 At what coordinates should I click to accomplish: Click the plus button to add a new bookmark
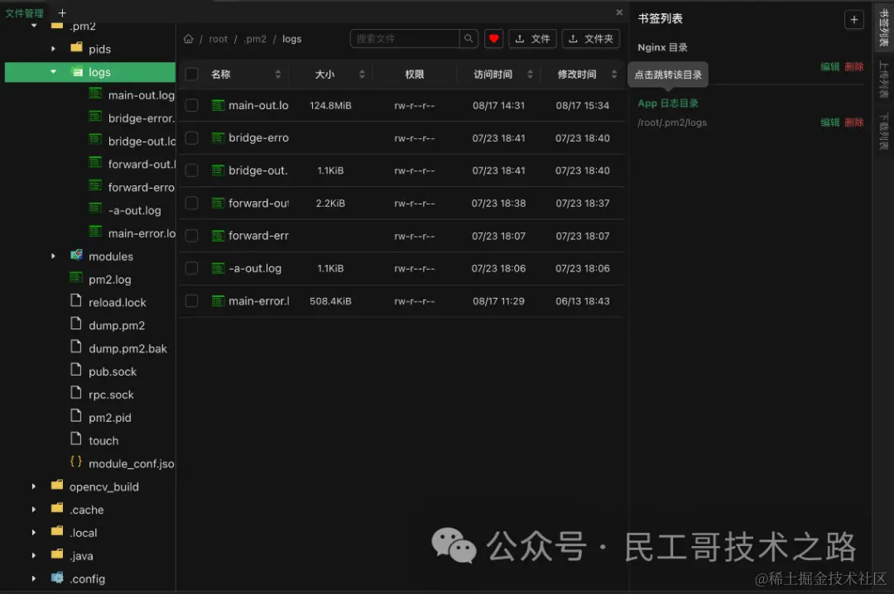click(x=853, y=18)
